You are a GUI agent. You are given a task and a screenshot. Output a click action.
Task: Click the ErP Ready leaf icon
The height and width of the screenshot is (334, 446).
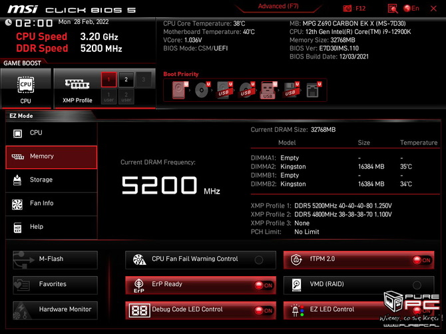click(x=139, y=285)
